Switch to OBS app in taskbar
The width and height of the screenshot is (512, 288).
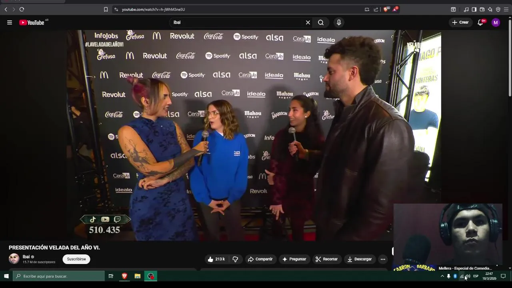coord(151,276)
